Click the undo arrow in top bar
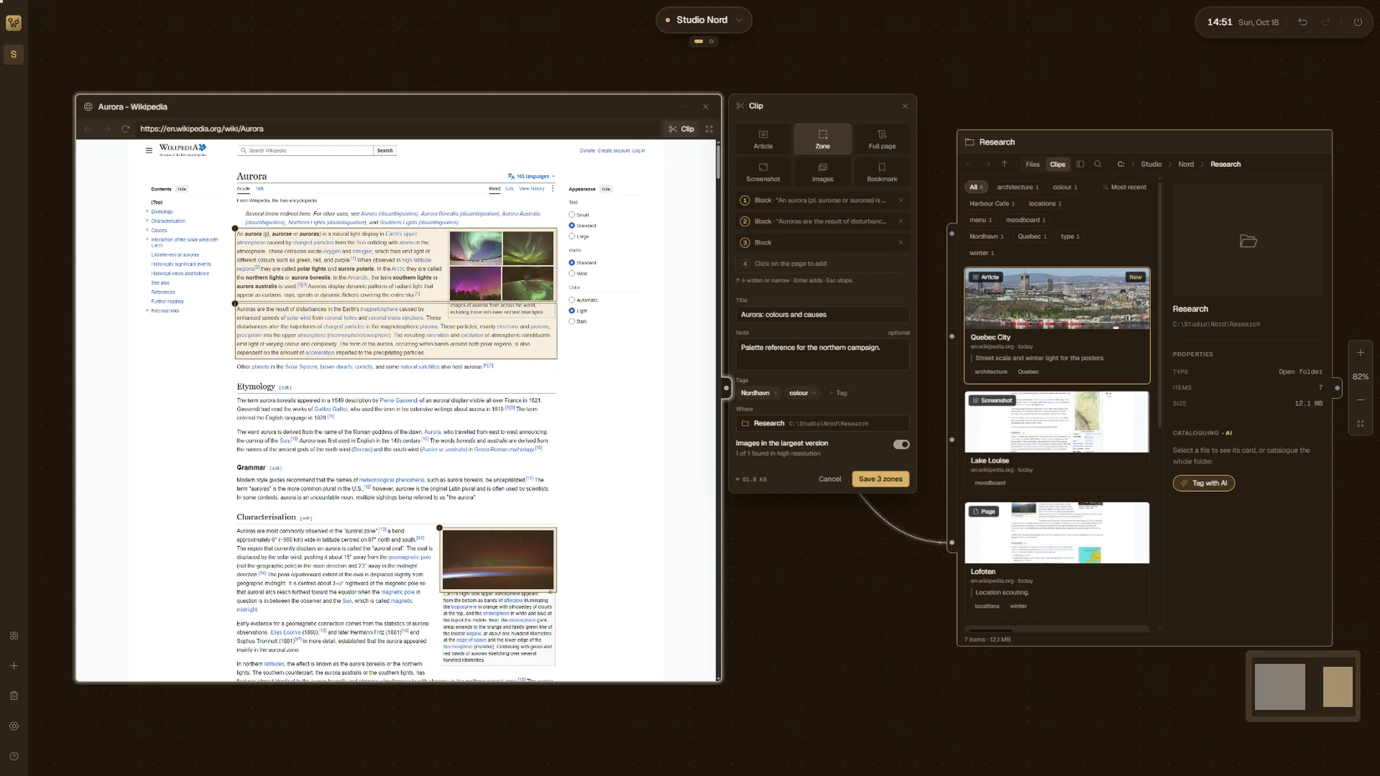 1302,22
